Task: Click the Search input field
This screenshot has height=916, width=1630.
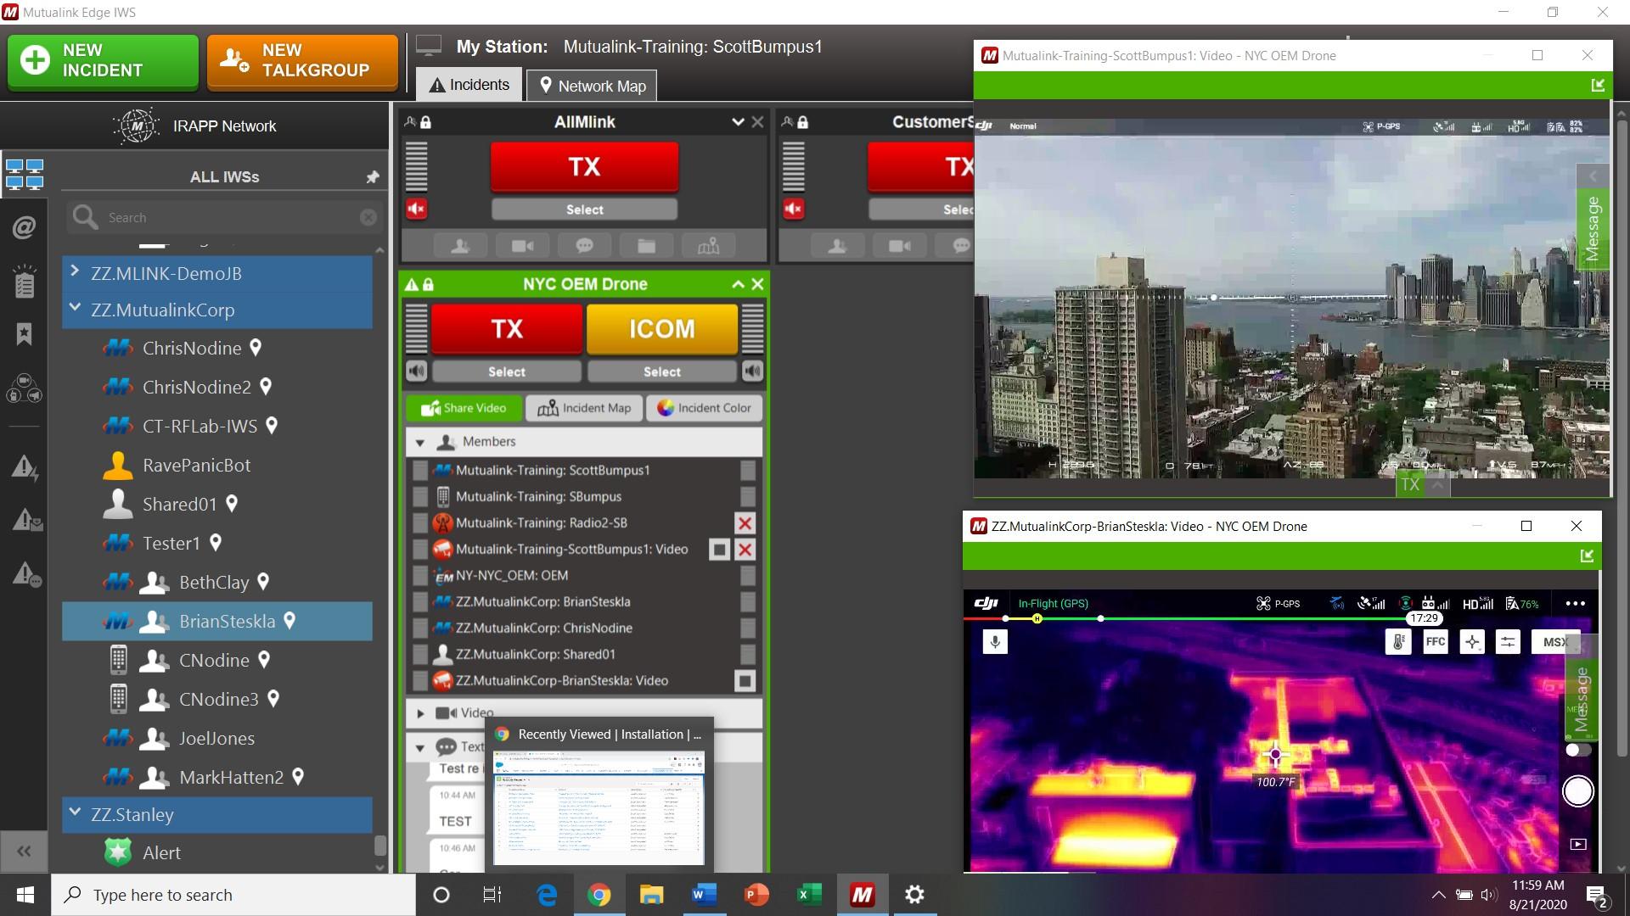Action: coord(225,218)
